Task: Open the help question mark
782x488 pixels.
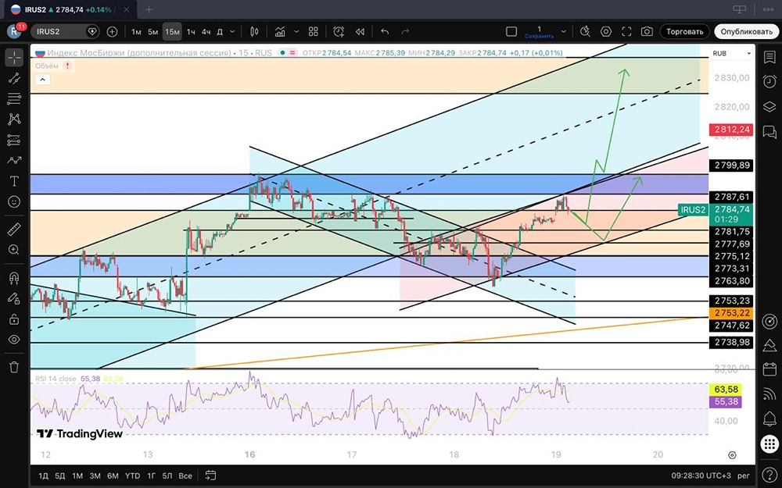Action: pos(769,474)
